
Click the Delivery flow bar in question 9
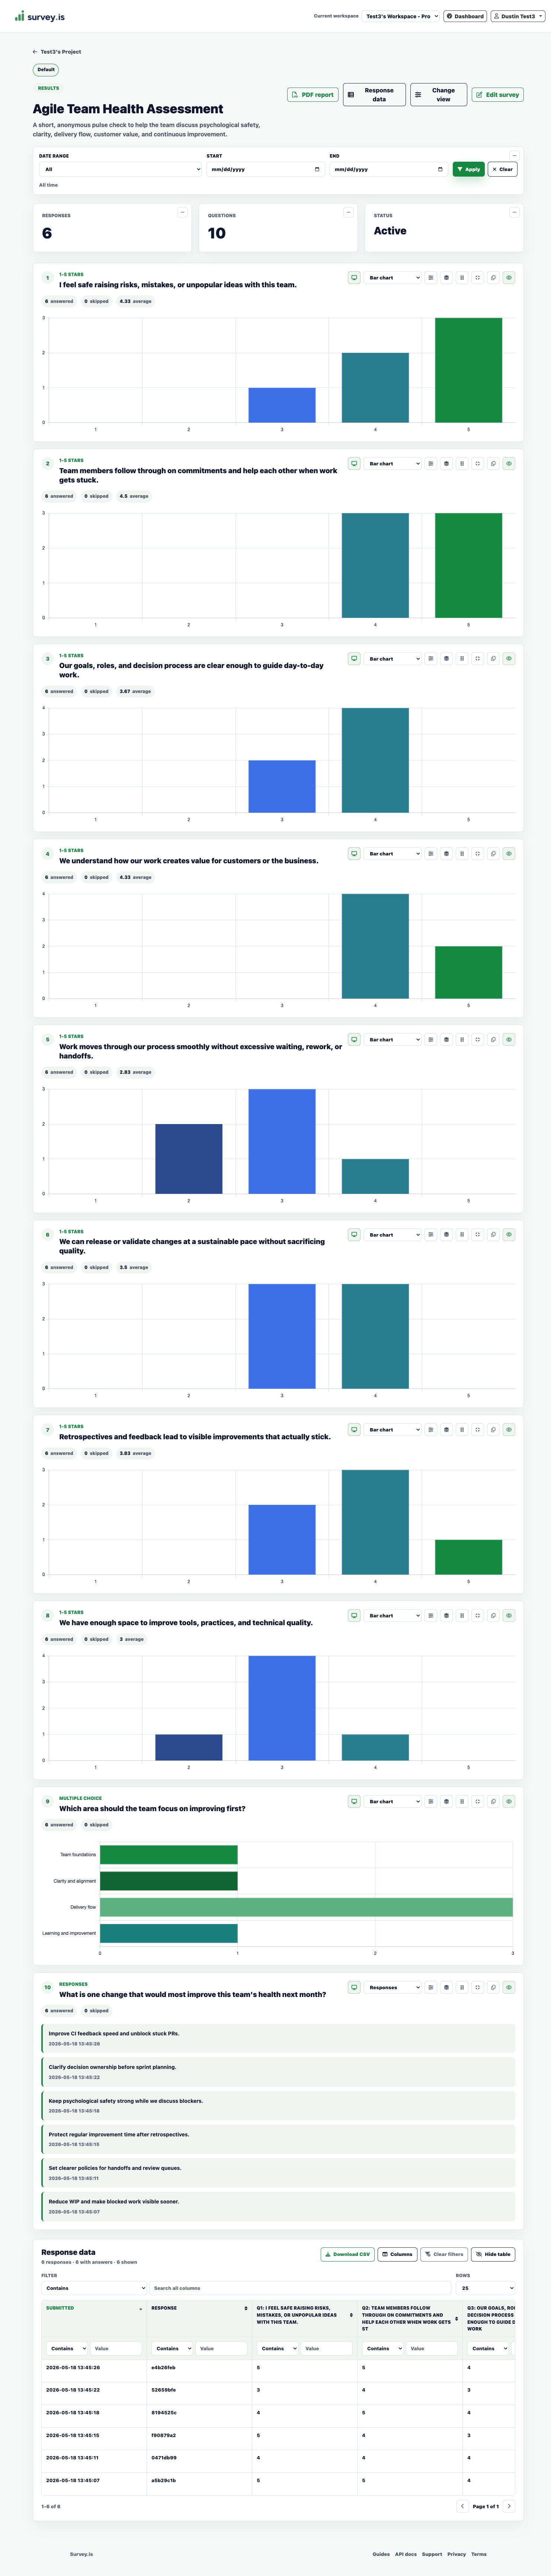(x=307, y=1907)
